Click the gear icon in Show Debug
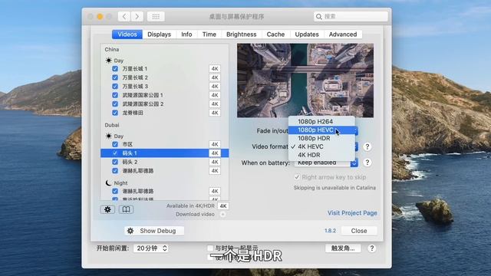491x276 pixels. 130,231
